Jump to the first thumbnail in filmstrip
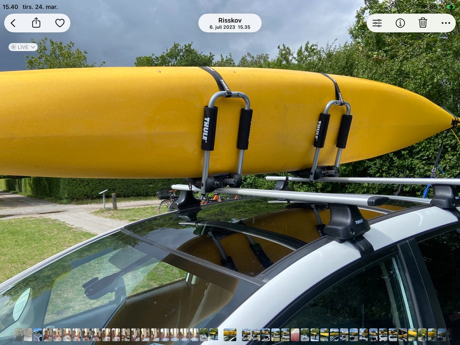This screenshot has height=345, width=460. coord(18,334)
